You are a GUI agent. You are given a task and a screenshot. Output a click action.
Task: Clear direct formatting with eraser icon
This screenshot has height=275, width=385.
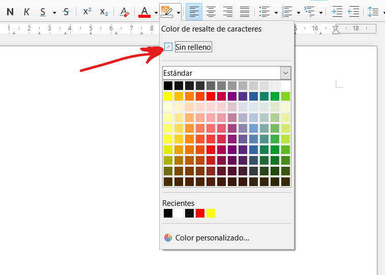(x=124, y=11)
